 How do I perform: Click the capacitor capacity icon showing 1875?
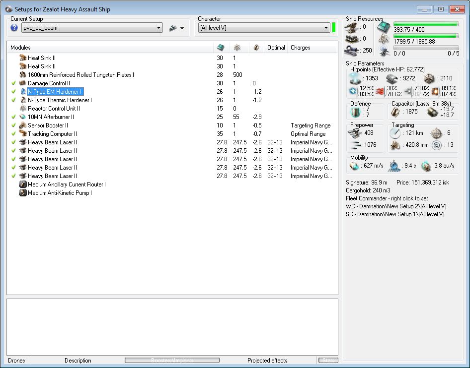(x=395, y=112)
